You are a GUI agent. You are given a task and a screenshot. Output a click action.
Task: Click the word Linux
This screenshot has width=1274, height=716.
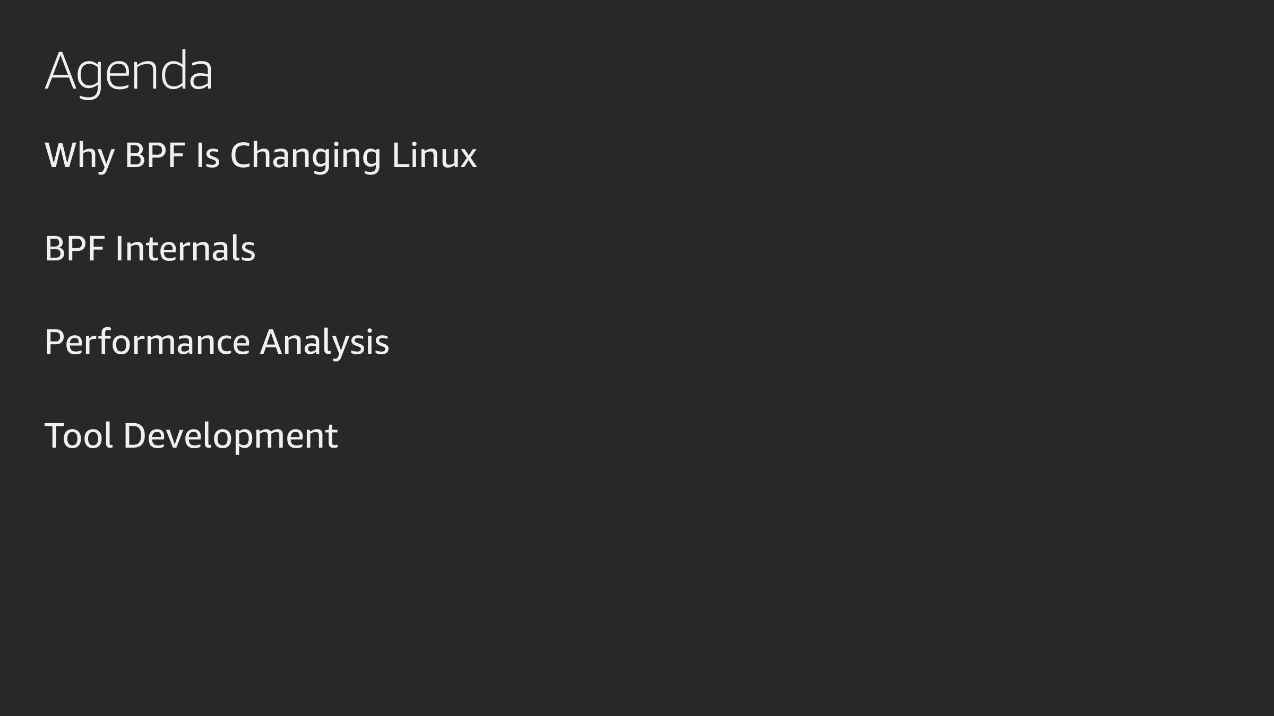[x=434, y=156]
